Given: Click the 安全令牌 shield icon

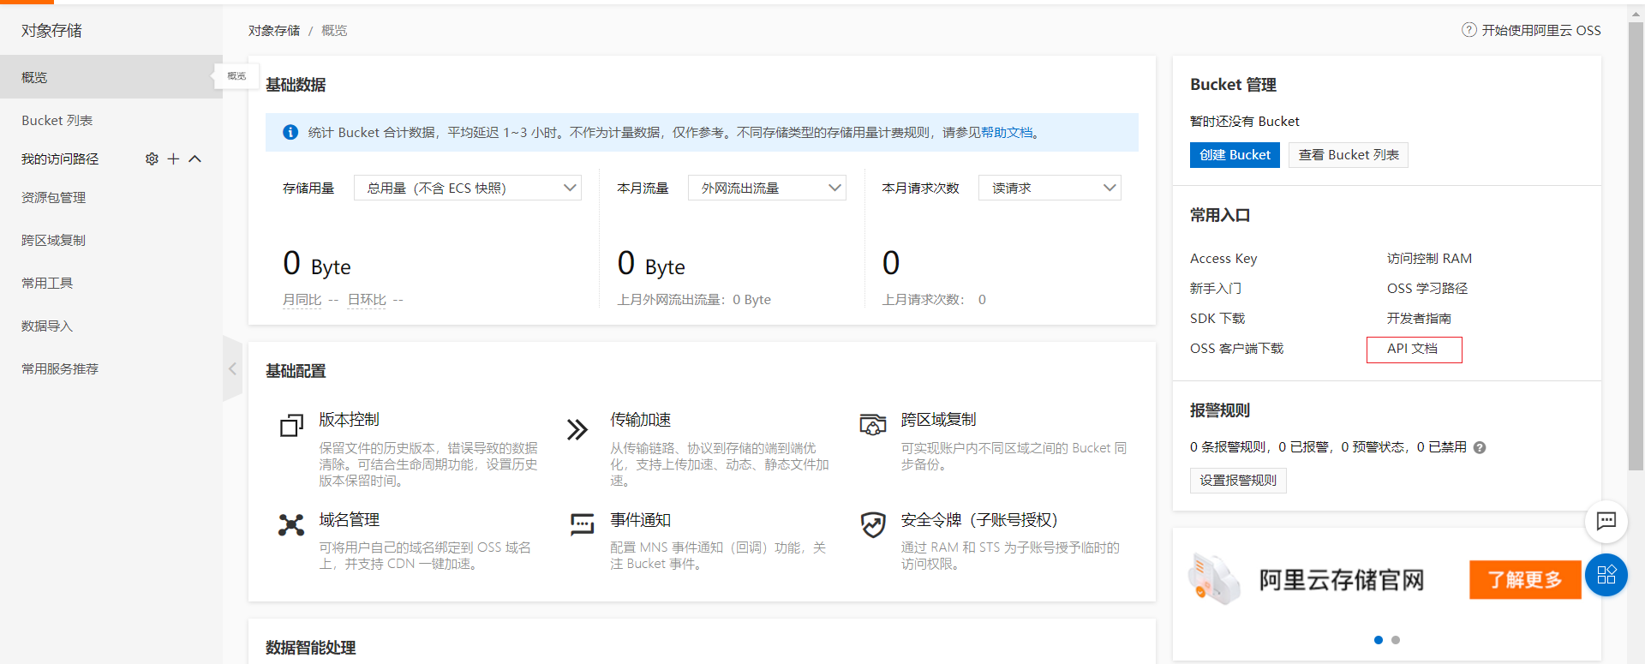Looking at the screenshot, I should [x=873, y=524].
